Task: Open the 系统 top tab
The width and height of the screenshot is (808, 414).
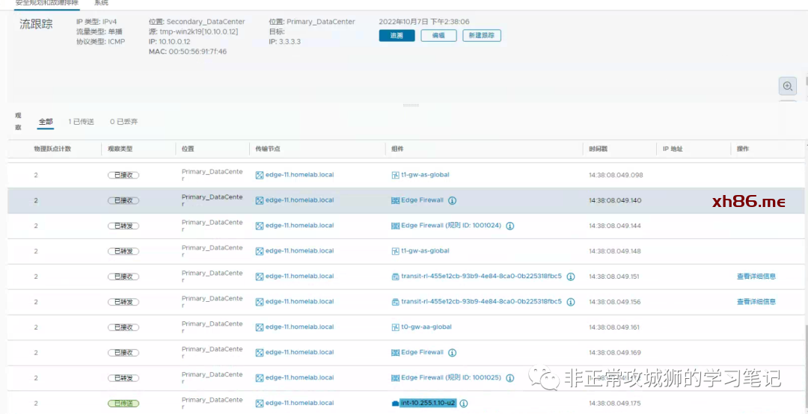Action: 101,3
